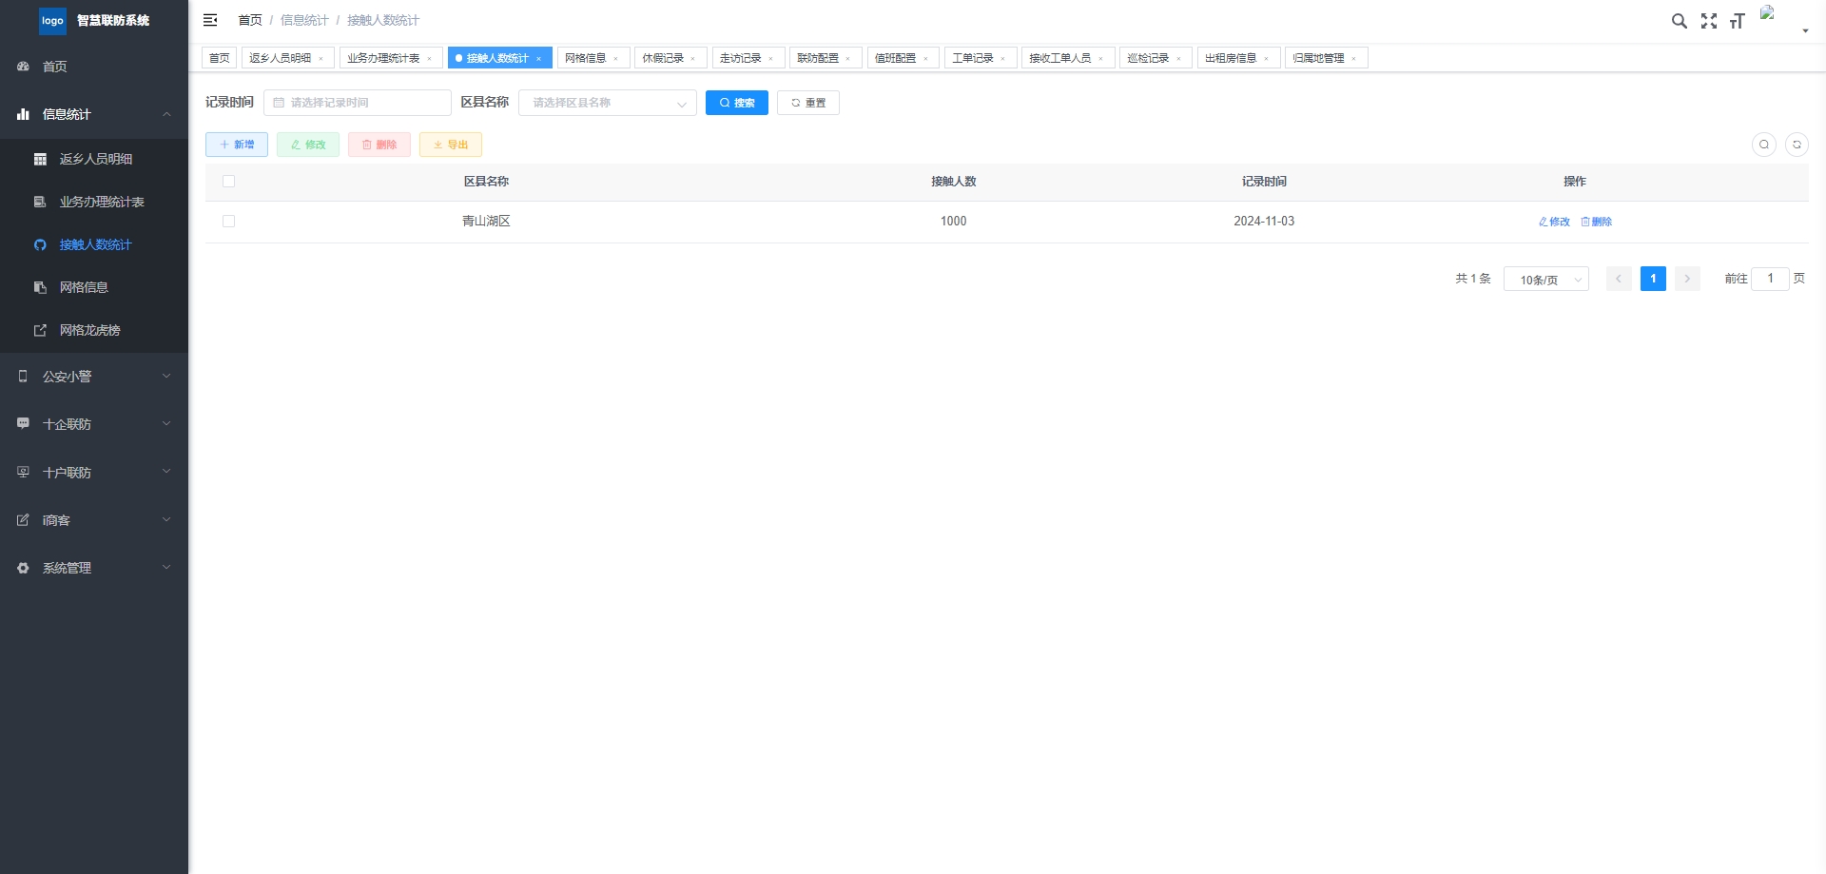Close the 巡检记录 tab
This screenshot has width=1826, height=874.
click(x=1178, y=59)
